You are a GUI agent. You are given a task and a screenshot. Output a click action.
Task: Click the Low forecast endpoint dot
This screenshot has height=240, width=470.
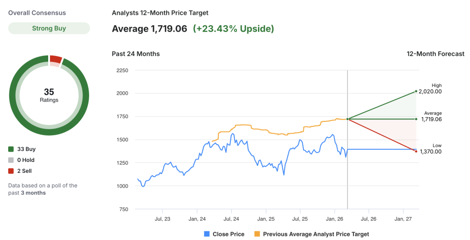(416, 151)
